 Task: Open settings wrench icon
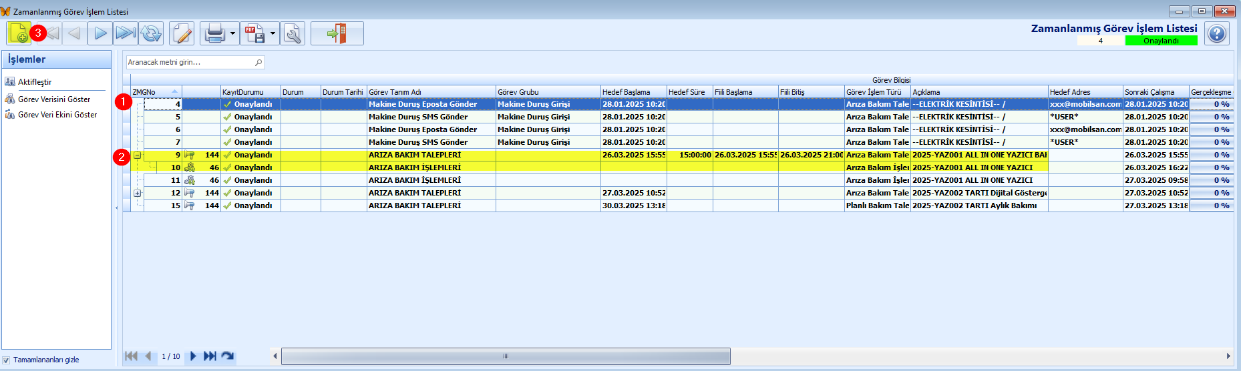[x=293, y=33]
